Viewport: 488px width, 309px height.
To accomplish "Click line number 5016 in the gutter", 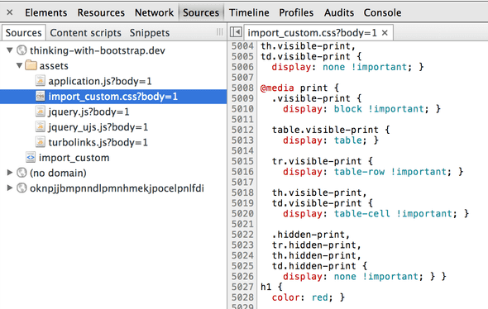I will pyautogui.click(x=242, y=172).
